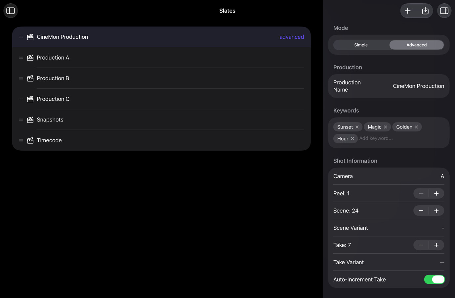Toggle the right inspector panel icon
Image resolution: width=455 pixels, height=298 pixels.
click(444, 11)
